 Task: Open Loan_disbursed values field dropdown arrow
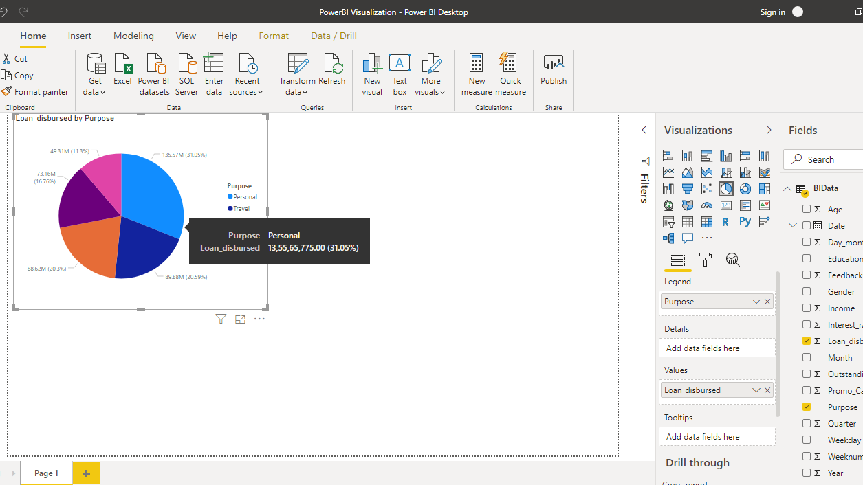[756, 390]
